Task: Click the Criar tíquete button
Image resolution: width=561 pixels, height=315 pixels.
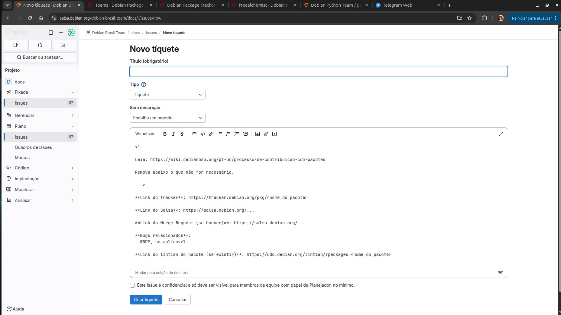Action: point(146,300)
